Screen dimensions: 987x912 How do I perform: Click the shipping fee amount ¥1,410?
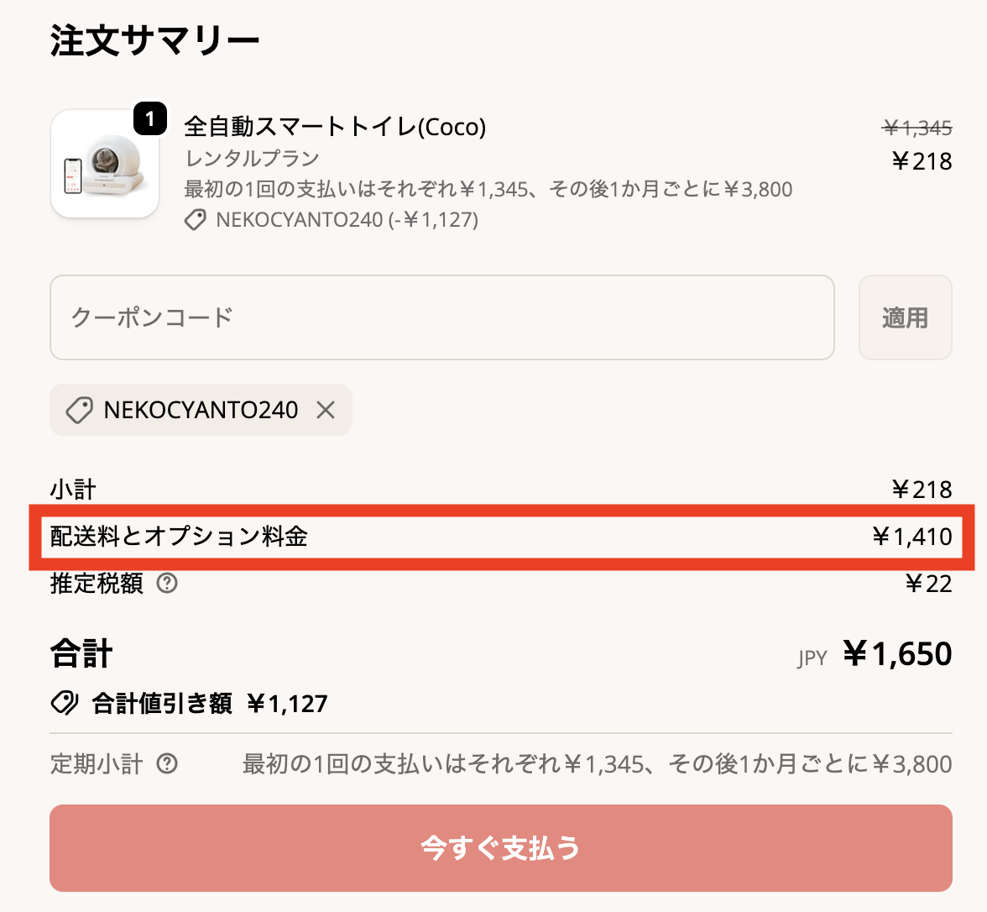(x=912, y=537)
